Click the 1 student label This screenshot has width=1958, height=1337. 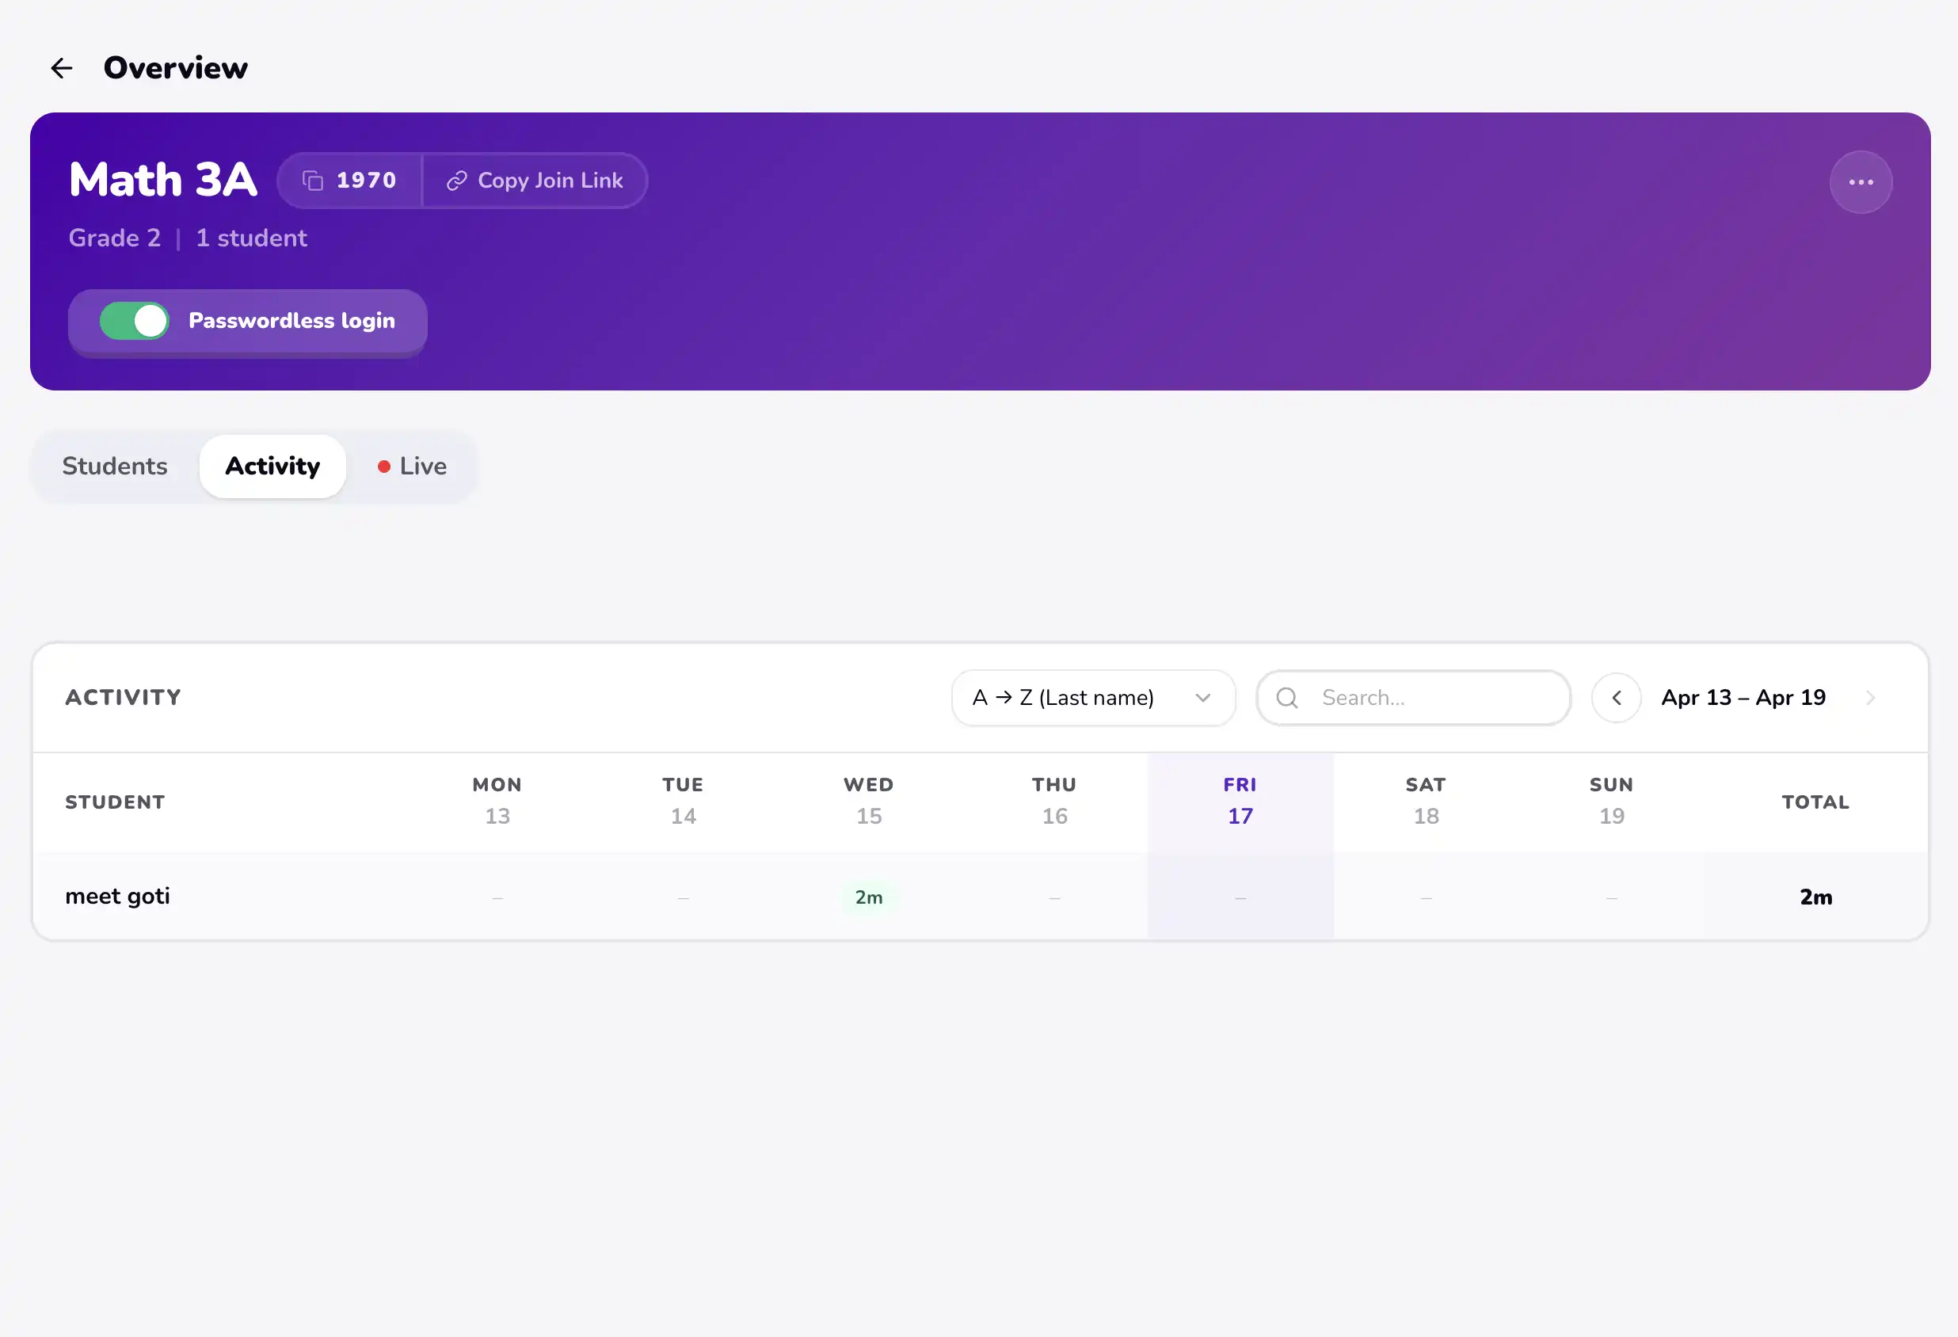[x=251, y=238]
